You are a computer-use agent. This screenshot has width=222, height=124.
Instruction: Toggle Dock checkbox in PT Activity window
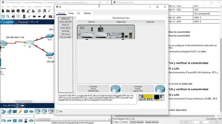[121, 122]
